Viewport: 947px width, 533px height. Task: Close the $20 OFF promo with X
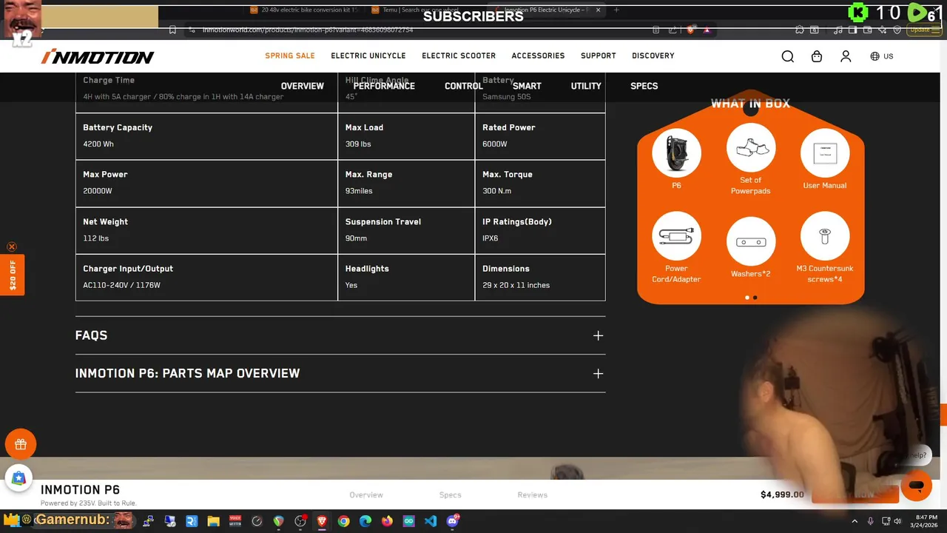coord(12,247)
